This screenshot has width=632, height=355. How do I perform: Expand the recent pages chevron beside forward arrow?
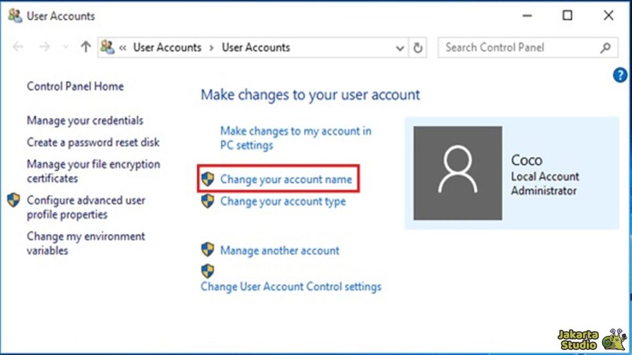click(65, 47)
